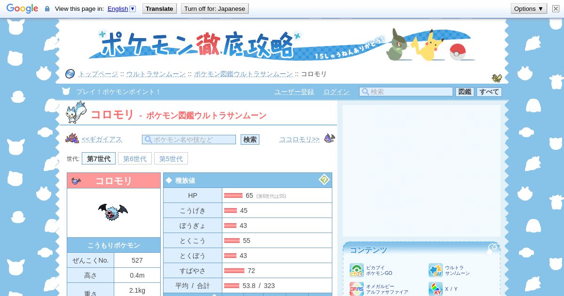
Task: Click the とくこう stat label
Action: pyautogui.click(x=193, y=241)
